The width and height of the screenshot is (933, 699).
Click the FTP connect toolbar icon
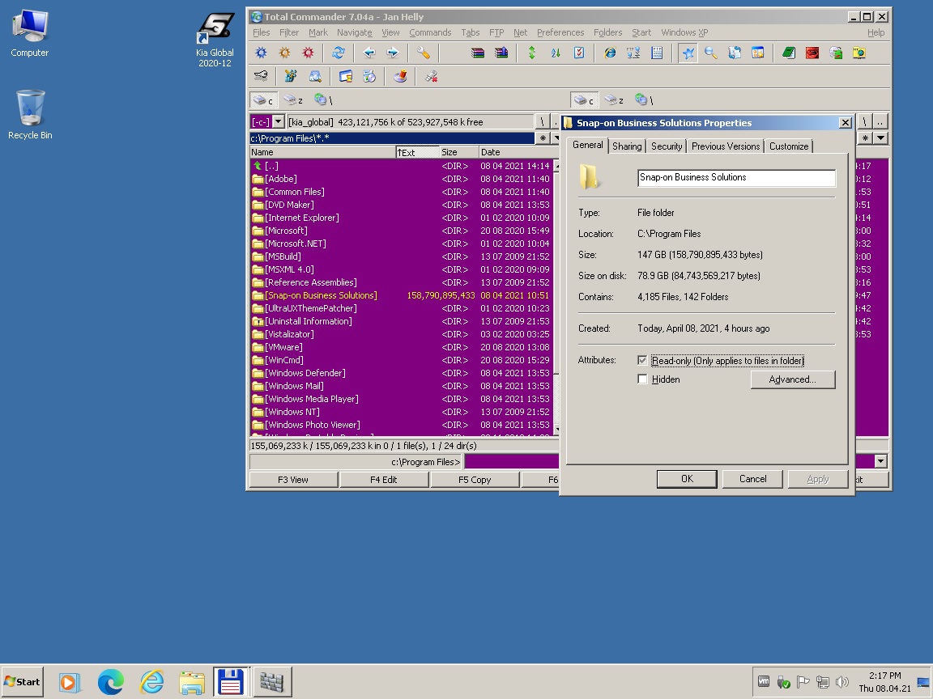633,53
